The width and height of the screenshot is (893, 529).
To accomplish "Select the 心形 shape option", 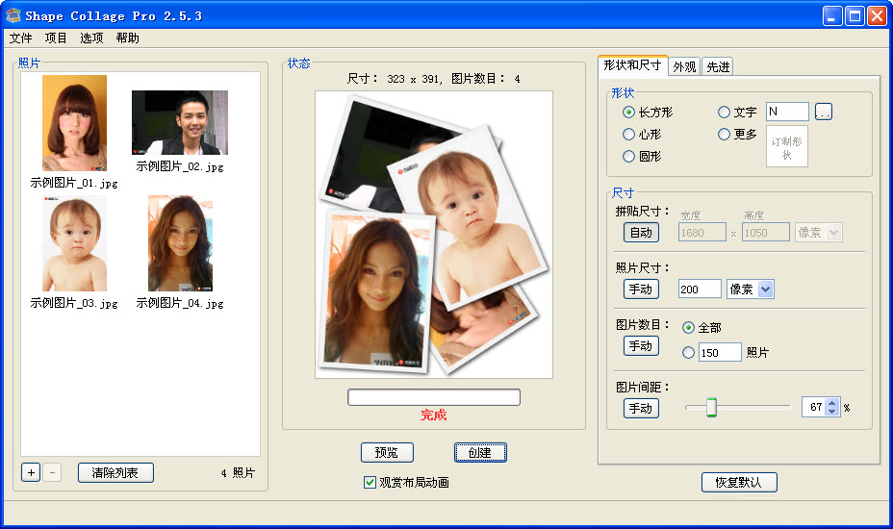I will [642, 135].
